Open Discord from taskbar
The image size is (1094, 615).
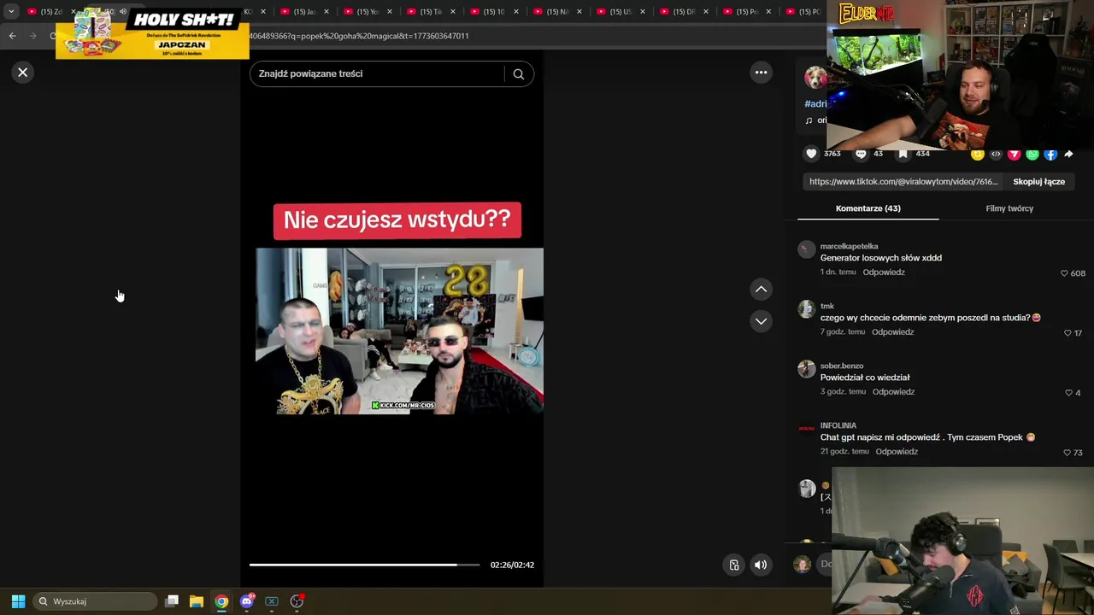(247, 601)
